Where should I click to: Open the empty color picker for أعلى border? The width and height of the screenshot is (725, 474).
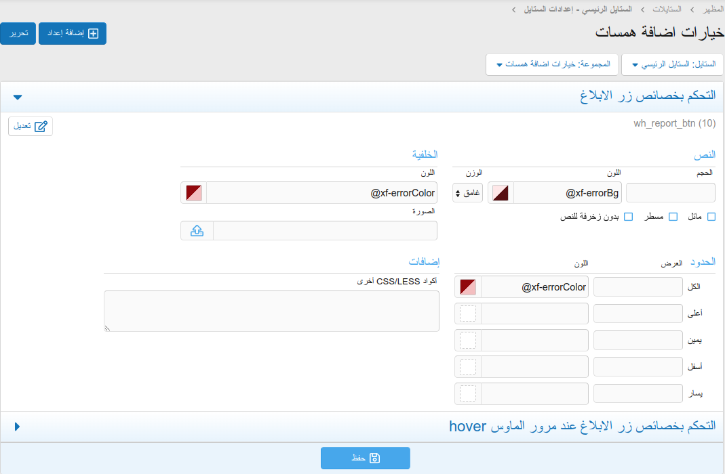click(x=468, y=314)
